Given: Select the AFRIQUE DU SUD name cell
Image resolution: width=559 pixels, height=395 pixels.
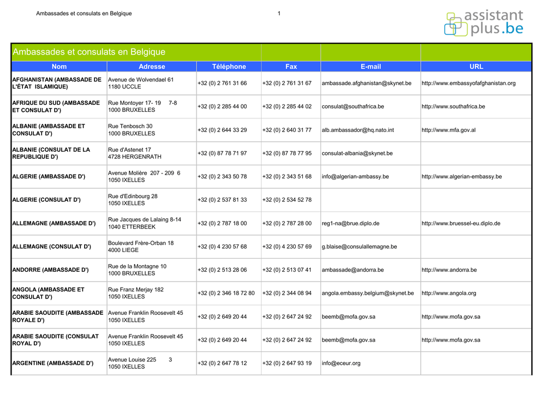Looking at the screenshot, I should 59,106.
